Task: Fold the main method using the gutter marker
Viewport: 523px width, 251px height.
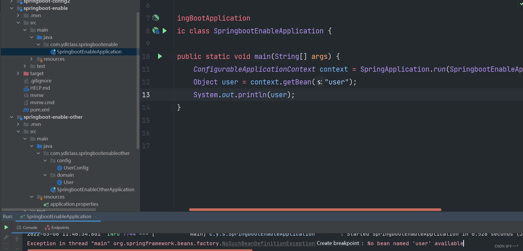Action: [x=174, y=56]
